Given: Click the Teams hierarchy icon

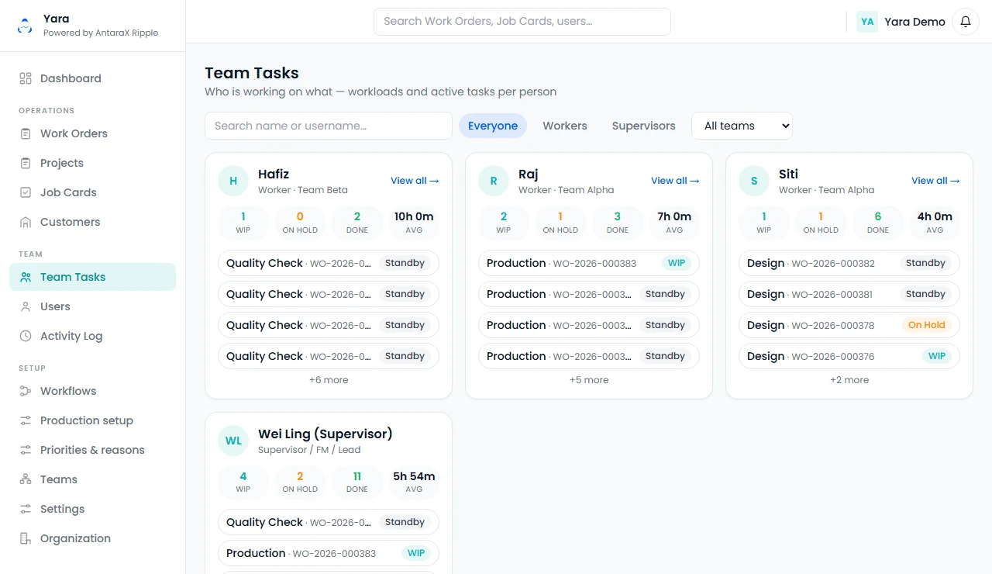Looking at the screenshot, I should point(26,479).
